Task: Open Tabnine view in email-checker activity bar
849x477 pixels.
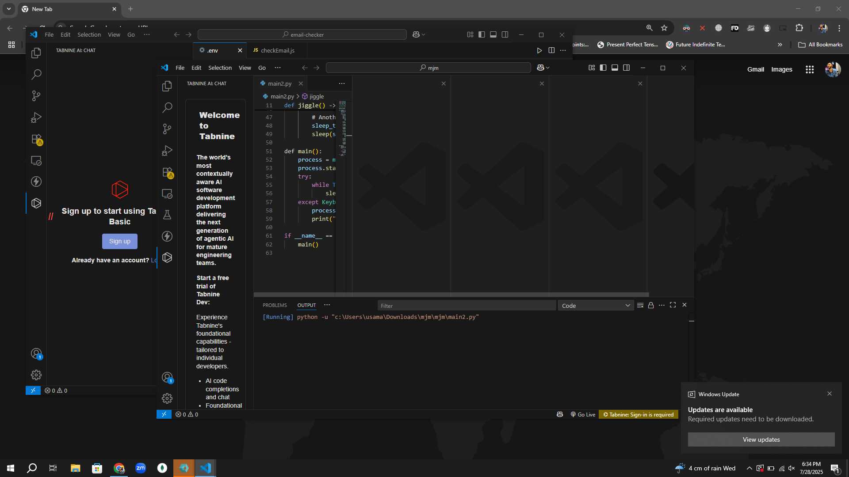Action: [x=36, y=203]
